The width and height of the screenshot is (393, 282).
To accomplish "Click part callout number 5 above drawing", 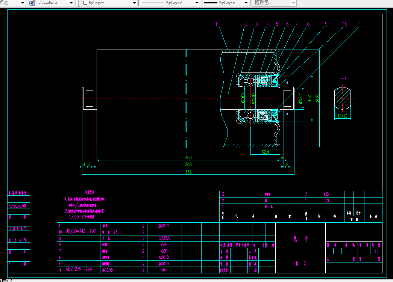I will (277, 24).
